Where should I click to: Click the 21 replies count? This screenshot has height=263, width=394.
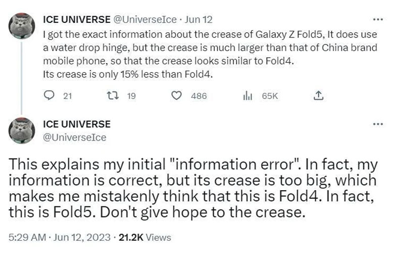click(x=67, y=96)
